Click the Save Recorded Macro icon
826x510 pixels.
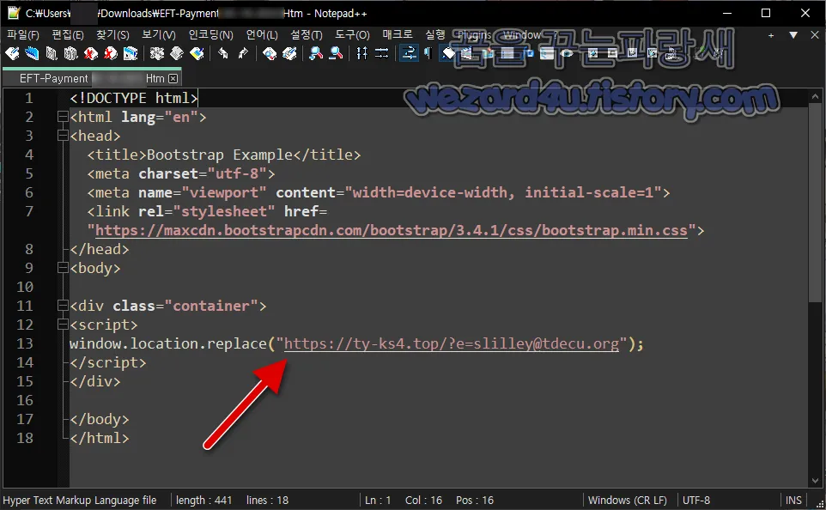(671, 53)
